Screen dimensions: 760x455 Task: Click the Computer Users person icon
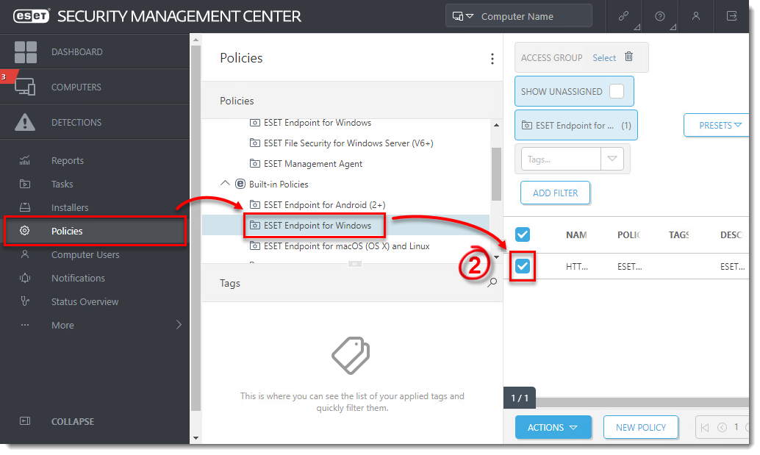point(25,254)
